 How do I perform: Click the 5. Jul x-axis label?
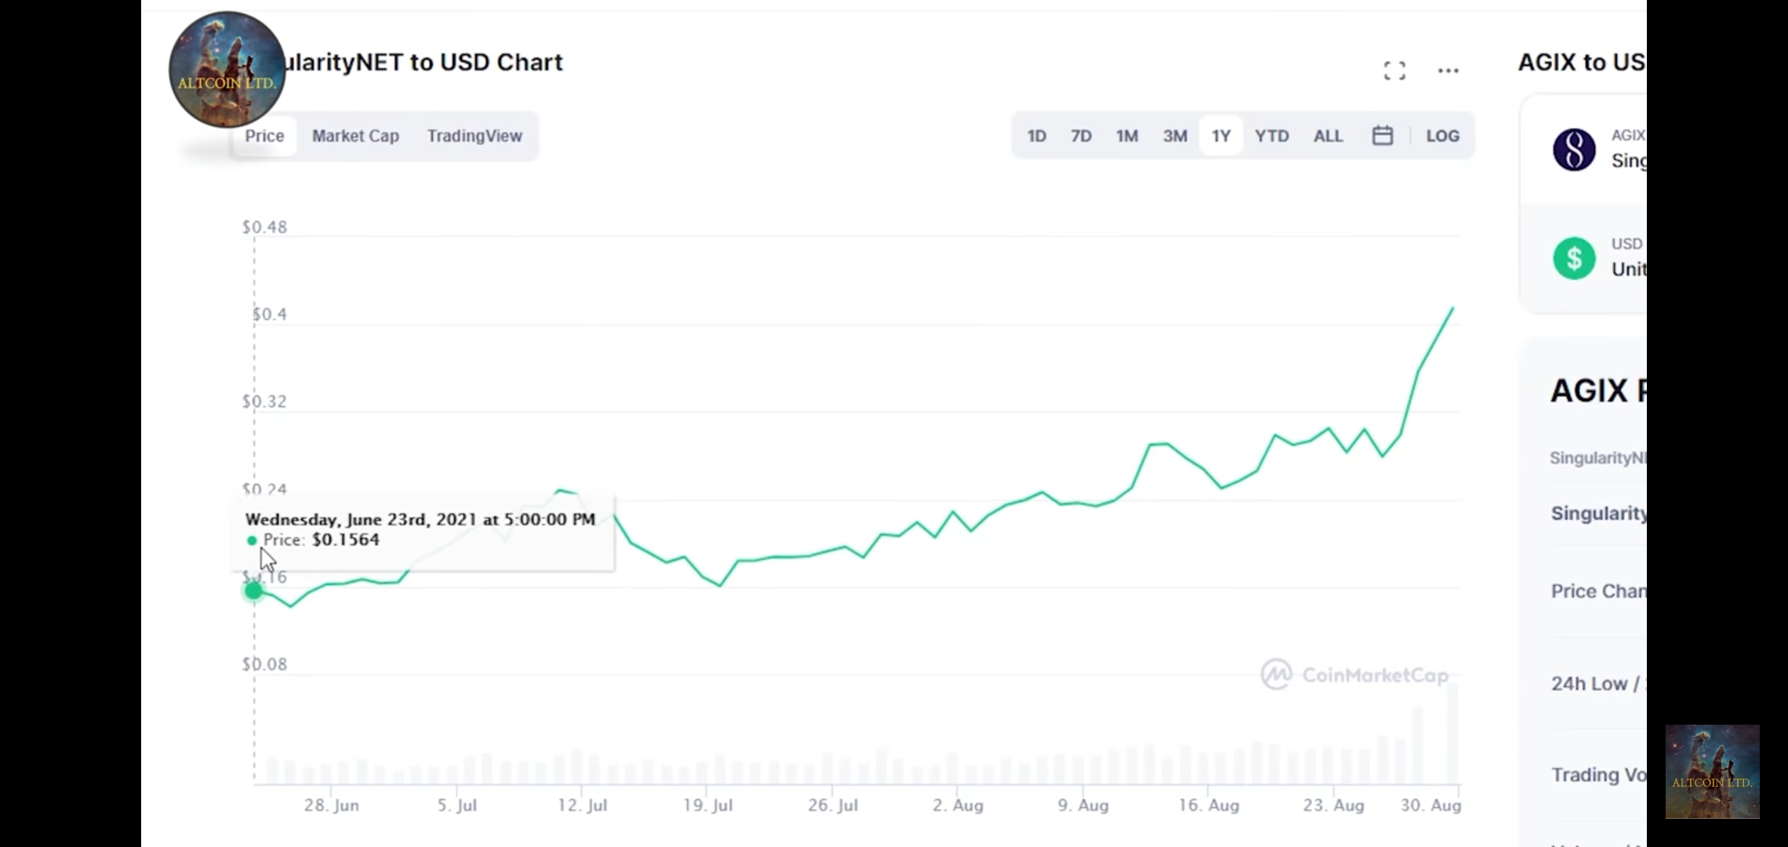click(x=457, y=805)
